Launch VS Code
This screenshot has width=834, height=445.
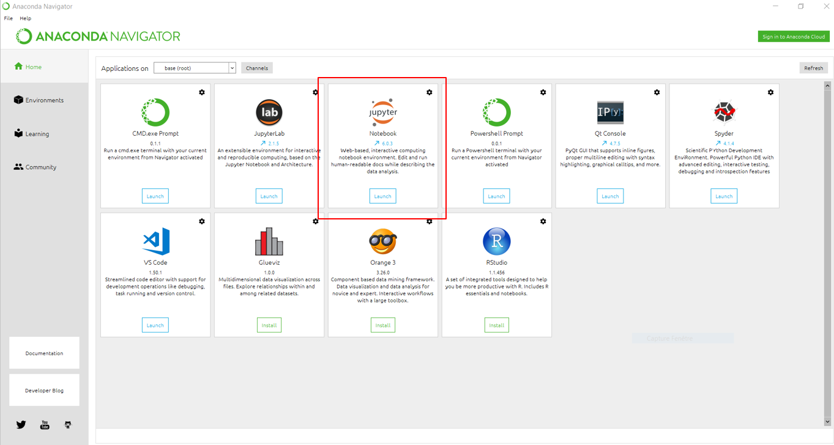(x=155, y=325)
